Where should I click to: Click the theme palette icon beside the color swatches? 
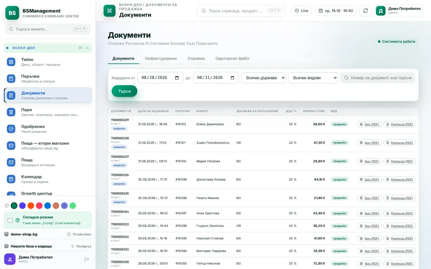point(7,206)
